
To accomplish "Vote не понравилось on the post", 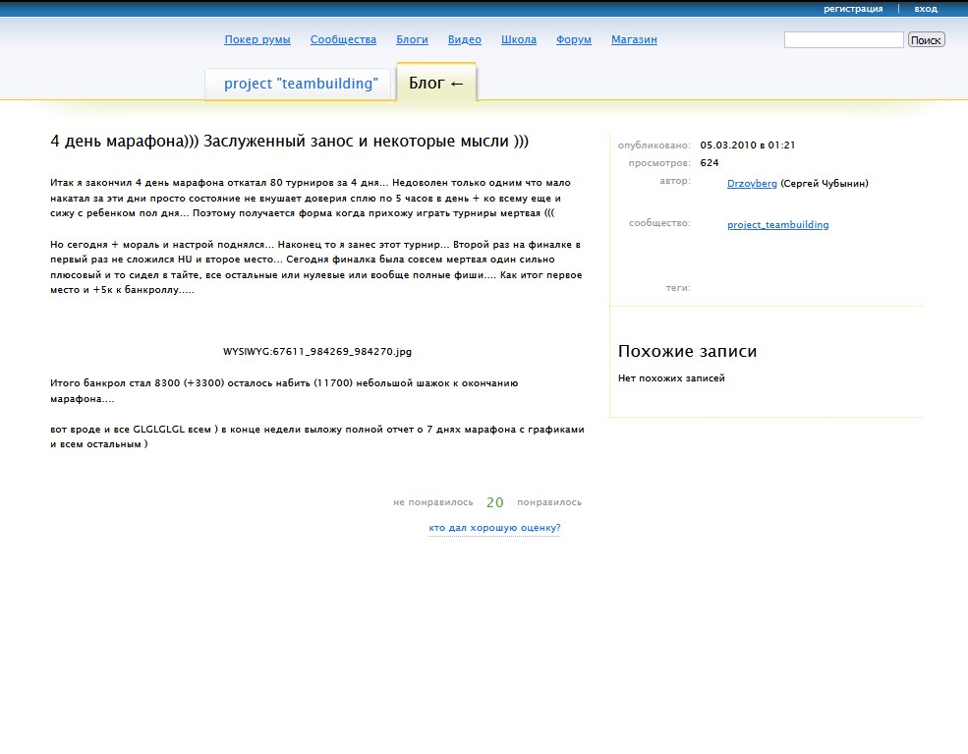I will (432, 502).
